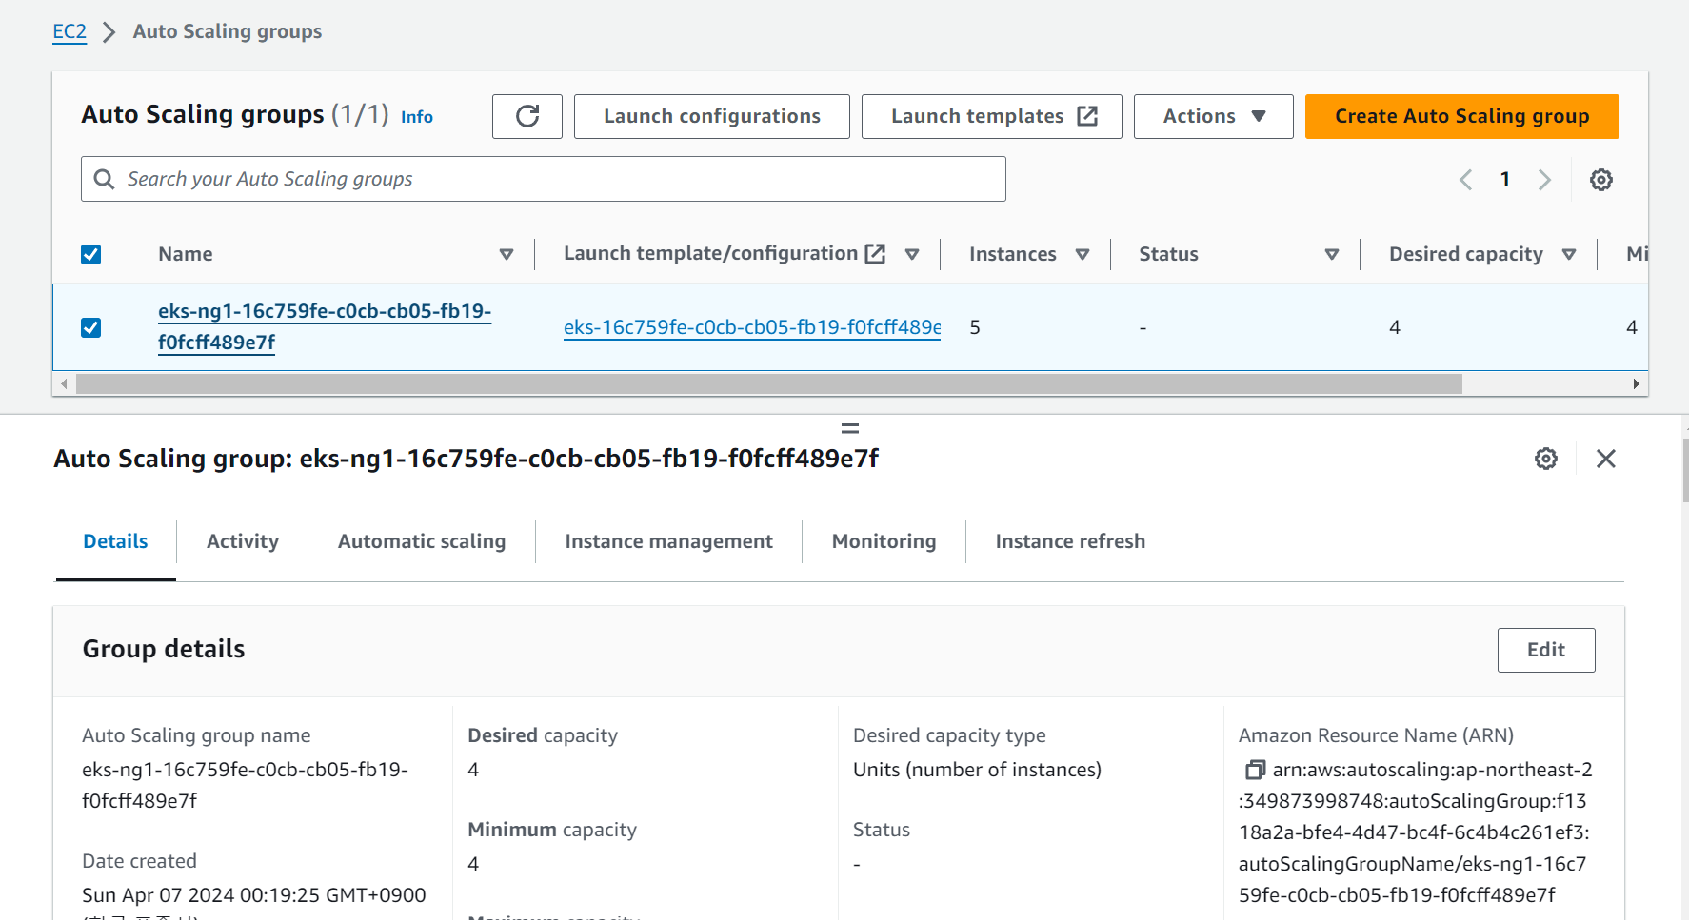Click Create Auto Scaling group button
The image size is (1689, 920).
coord(1462,116)
